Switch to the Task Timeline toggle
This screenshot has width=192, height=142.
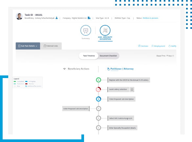point(89,56)
